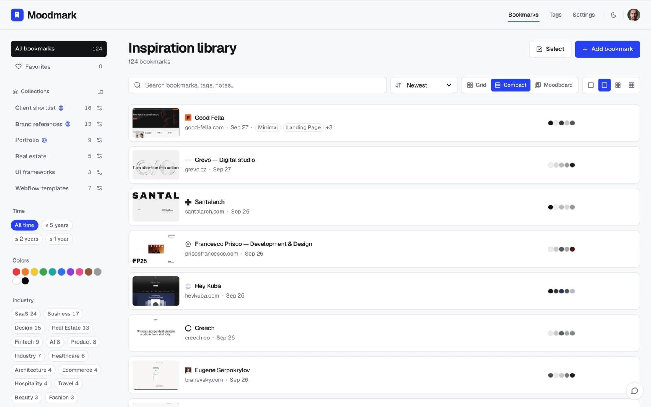
Task: Open the chat bubble help widget
Action: [634, 391]
